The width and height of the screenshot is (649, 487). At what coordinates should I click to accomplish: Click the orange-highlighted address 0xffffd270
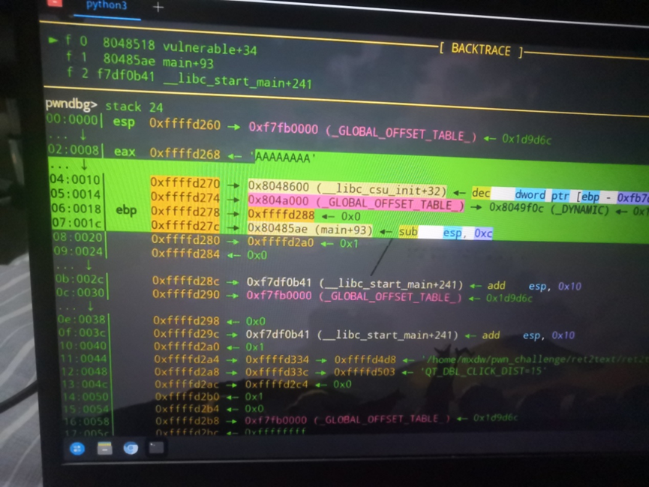[x=185, y=184]
